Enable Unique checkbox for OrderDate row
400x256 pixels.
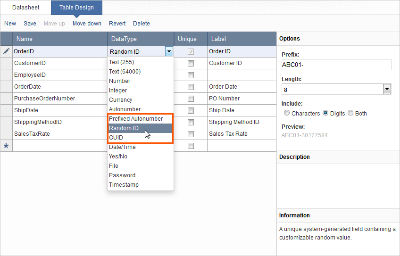(x=191, y=87)
